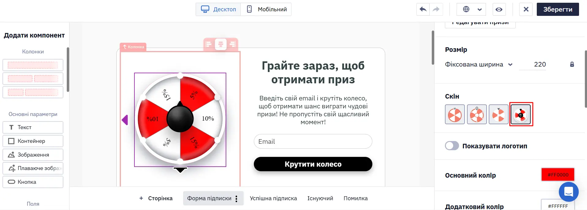The width and height of the screenshot is (587, 210).
Task: Align column content center icon
Action: (221, 44)
